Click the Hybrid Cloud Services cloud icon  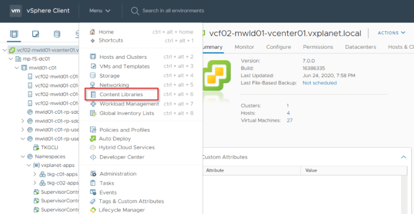point(92,147)
